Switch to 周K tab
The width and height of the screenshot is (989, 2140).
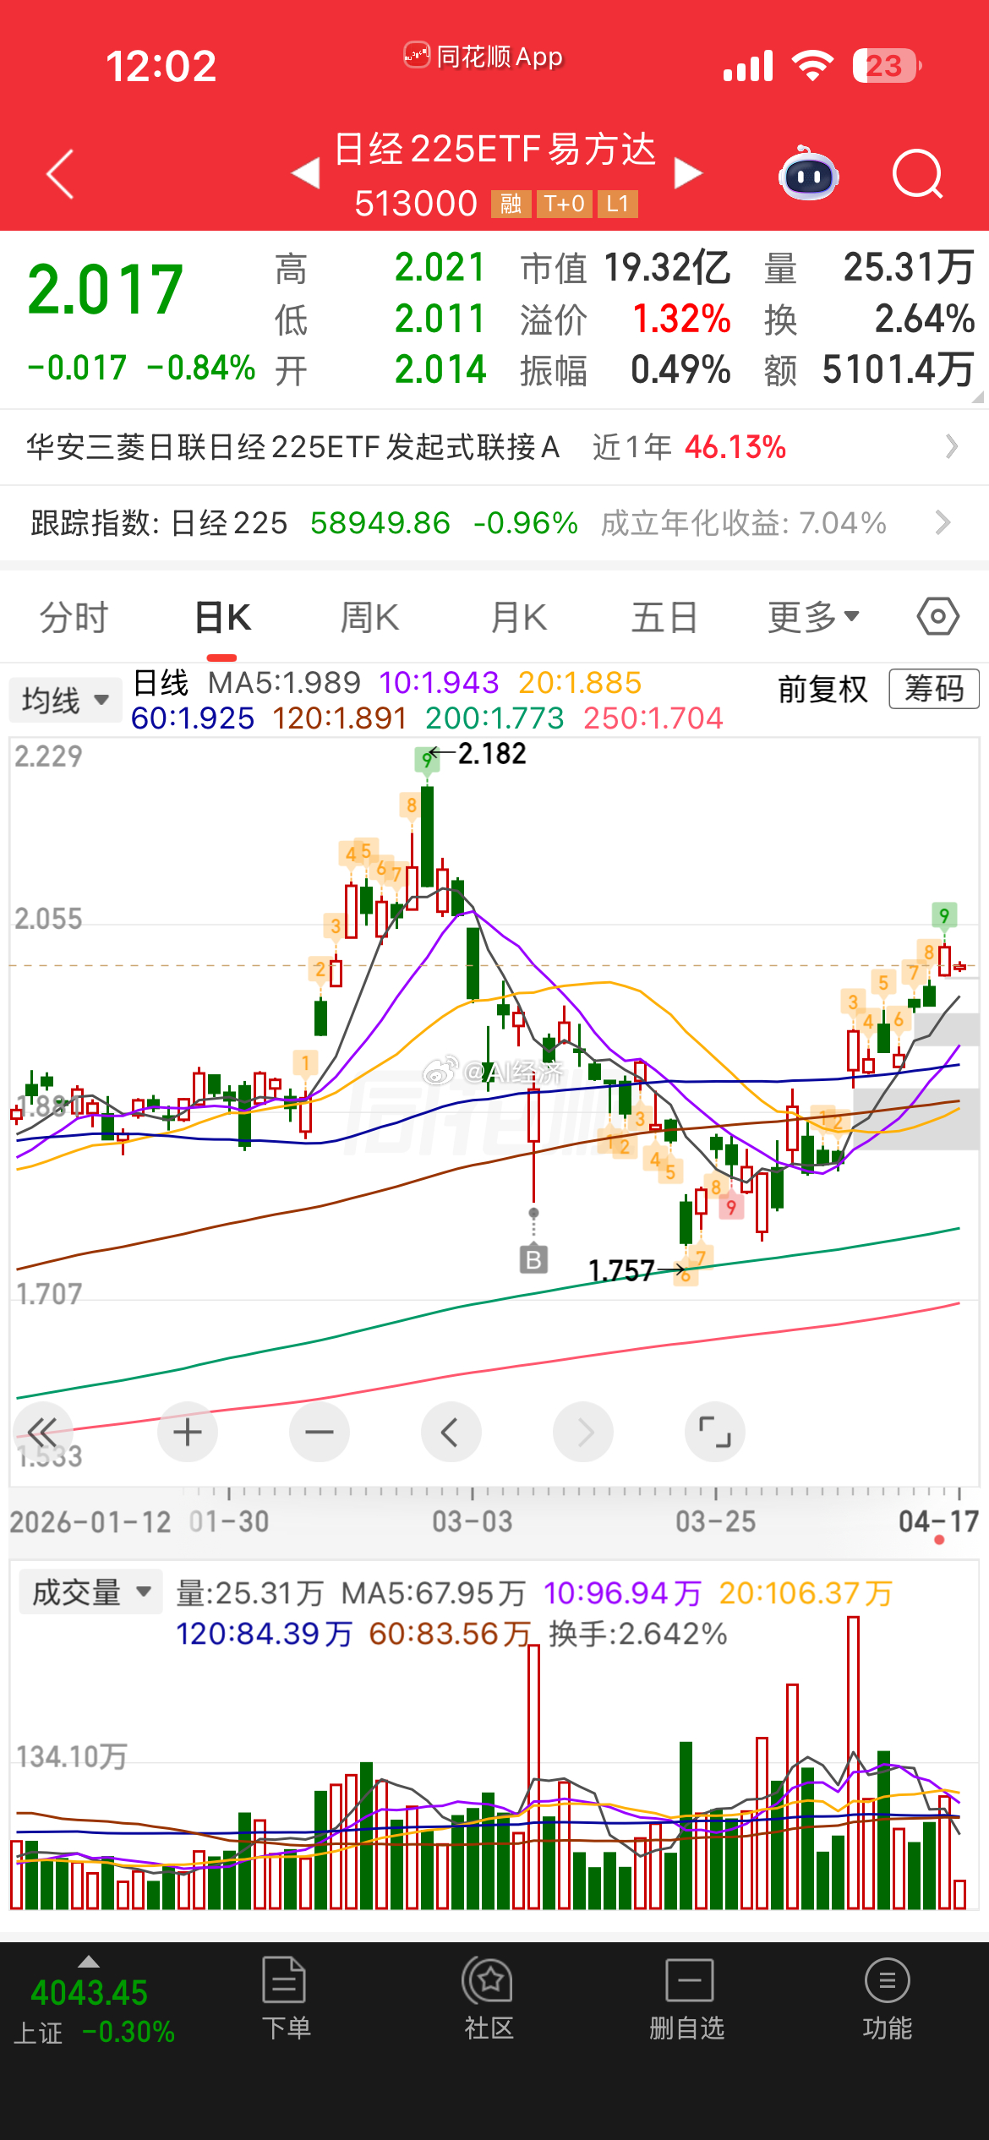pos(369,617)
